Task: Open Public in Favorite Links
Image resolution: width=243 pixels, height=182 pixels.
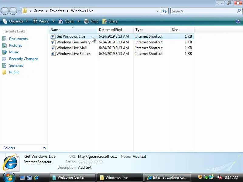Action: coord(14,72)
